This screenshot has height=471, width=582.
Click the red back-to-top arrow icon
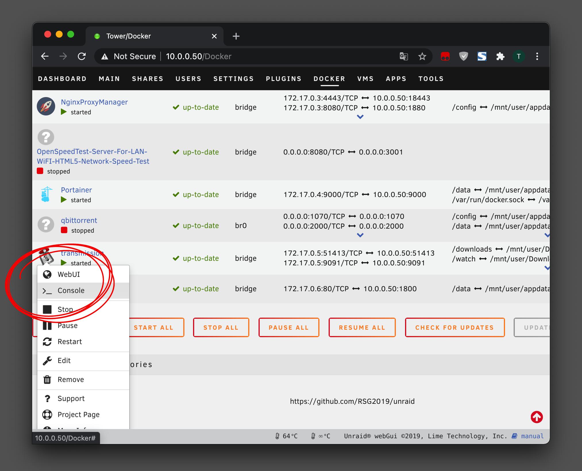(x=537, y=417)
